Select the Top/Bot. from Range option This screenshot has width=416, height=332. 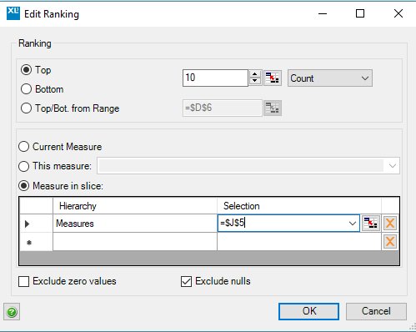tap(26, 108)
